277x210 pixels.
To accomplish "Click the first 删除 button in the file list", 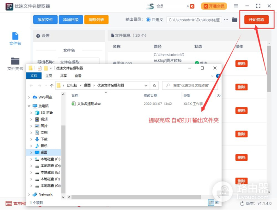I will (241, 64).
